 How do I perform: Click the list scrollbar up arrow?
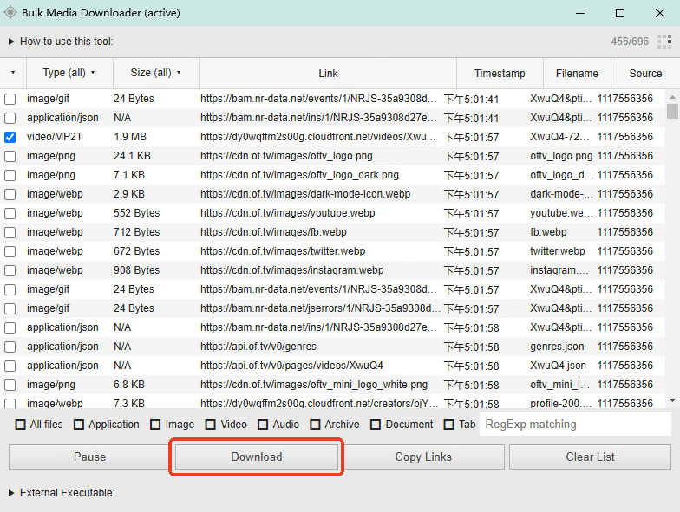tap(672, 97)
